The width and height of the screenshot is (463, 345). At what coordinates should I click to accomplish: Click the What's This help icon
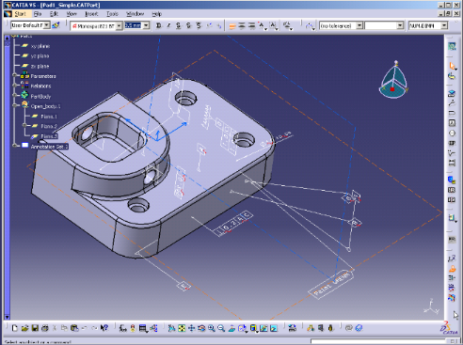(x=104, y=328)
